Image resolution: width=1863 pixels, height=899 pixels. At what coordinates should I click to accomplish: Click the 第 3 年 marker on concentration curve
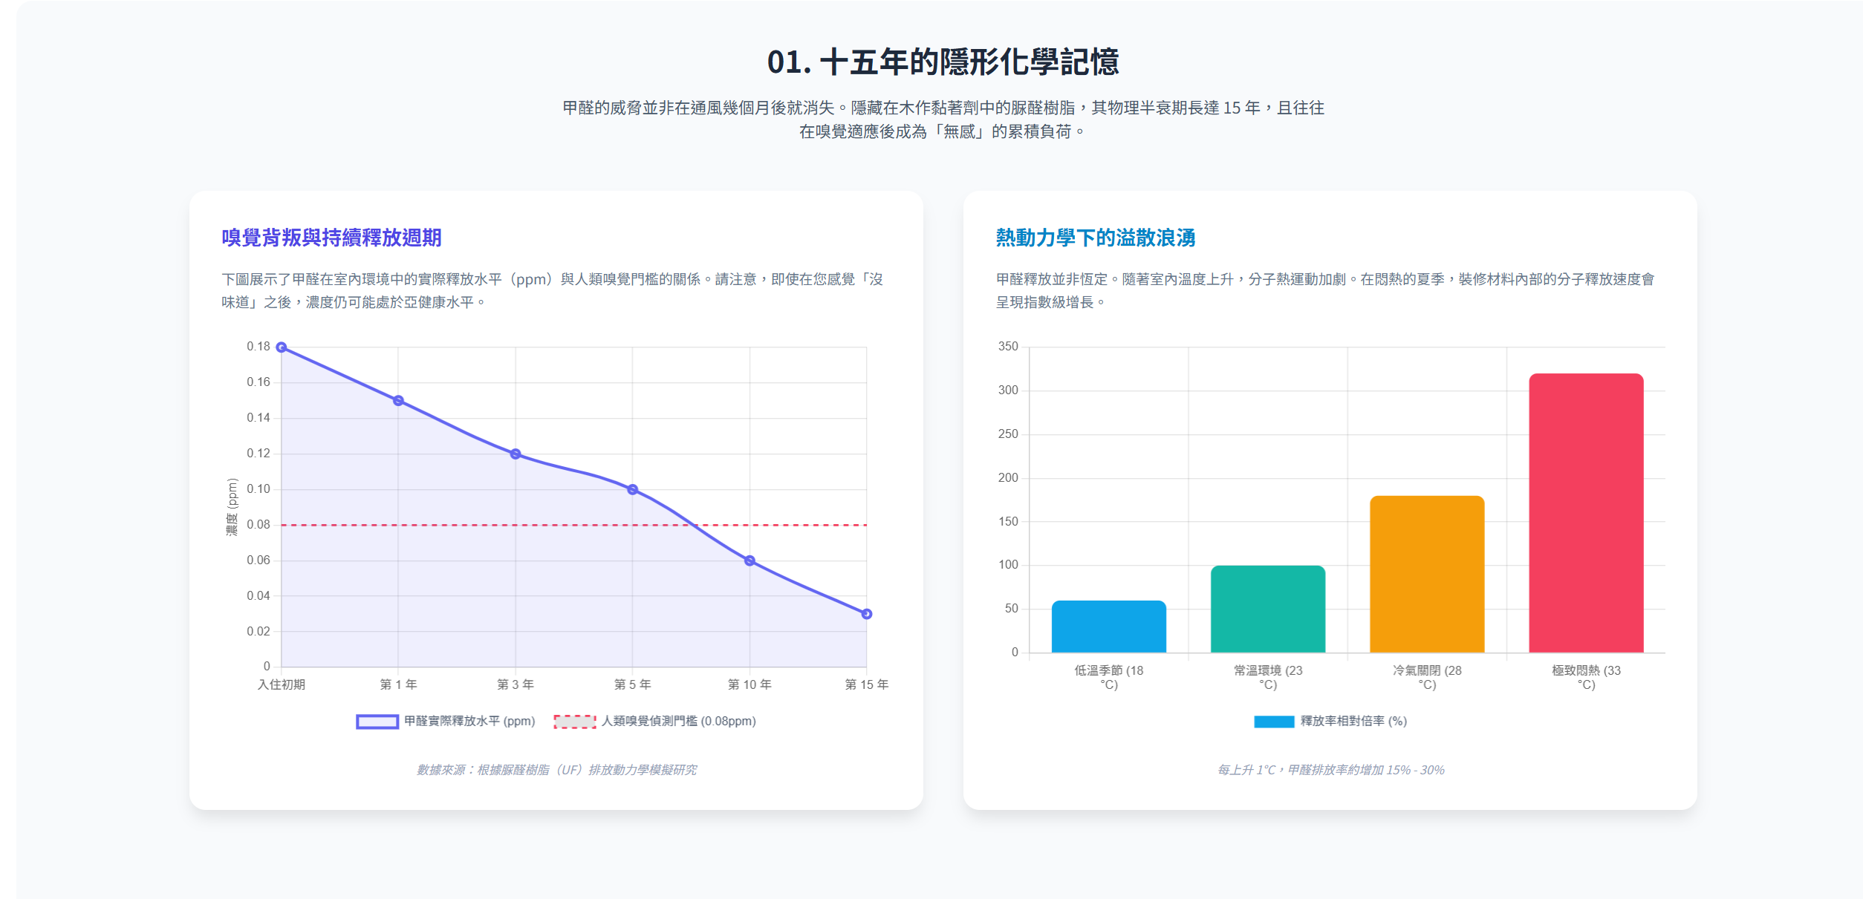[516, 452]
